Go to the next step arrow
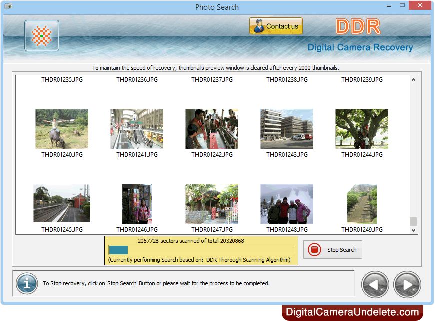 [407, 285]
